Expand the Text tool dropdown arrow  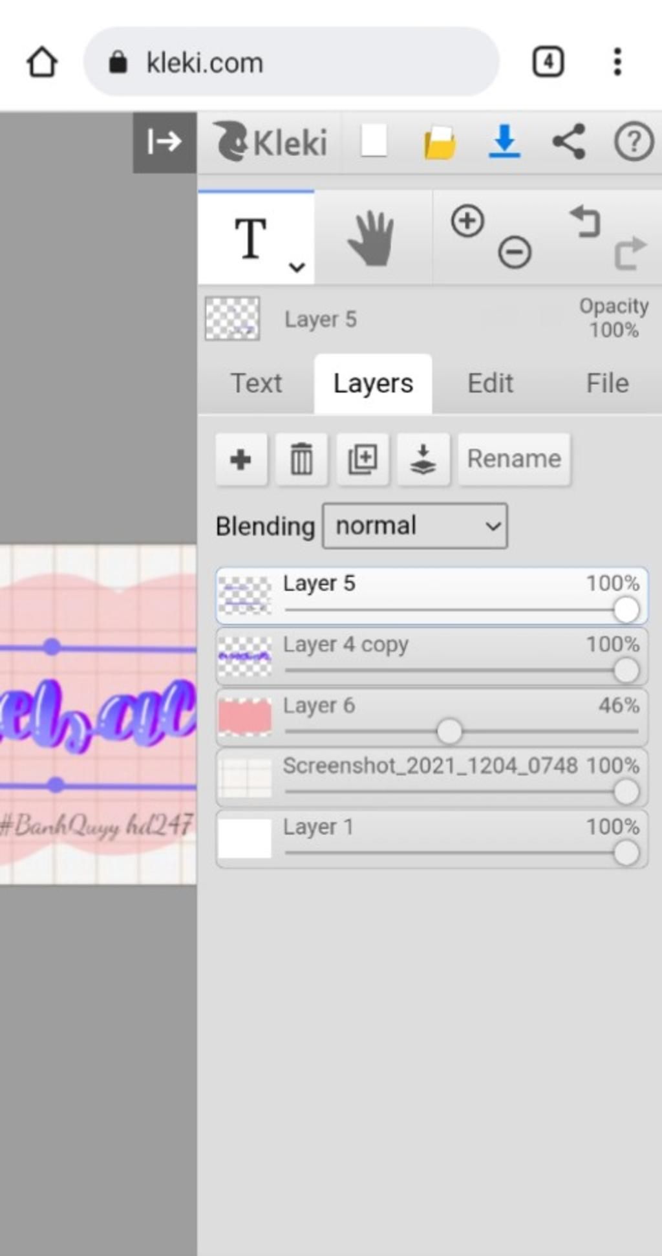pos(297,266)
